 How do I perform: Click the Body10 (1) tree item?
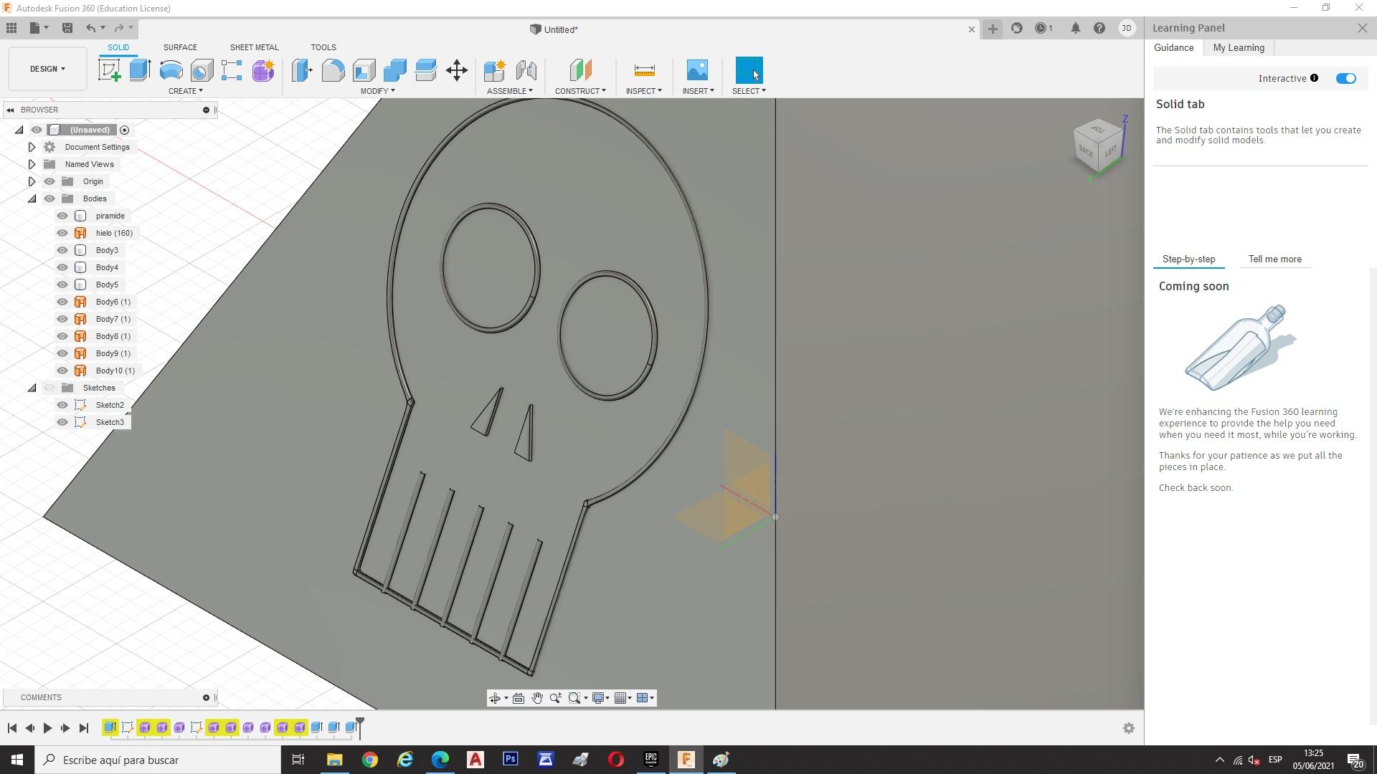pyautogui.click(x=115, y=371)
